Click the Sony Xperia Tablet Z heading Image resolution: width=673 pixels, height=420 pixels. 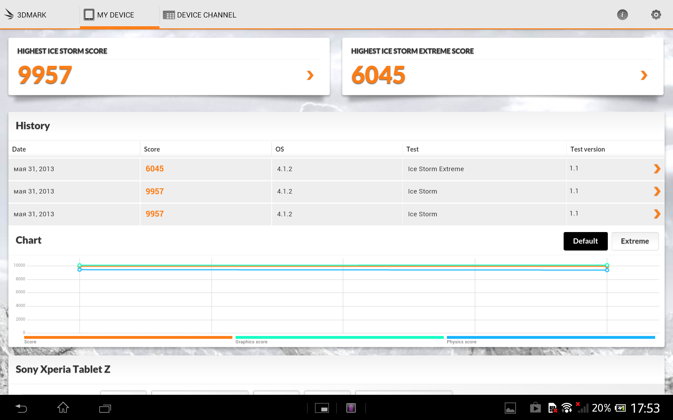pos(63,369)
